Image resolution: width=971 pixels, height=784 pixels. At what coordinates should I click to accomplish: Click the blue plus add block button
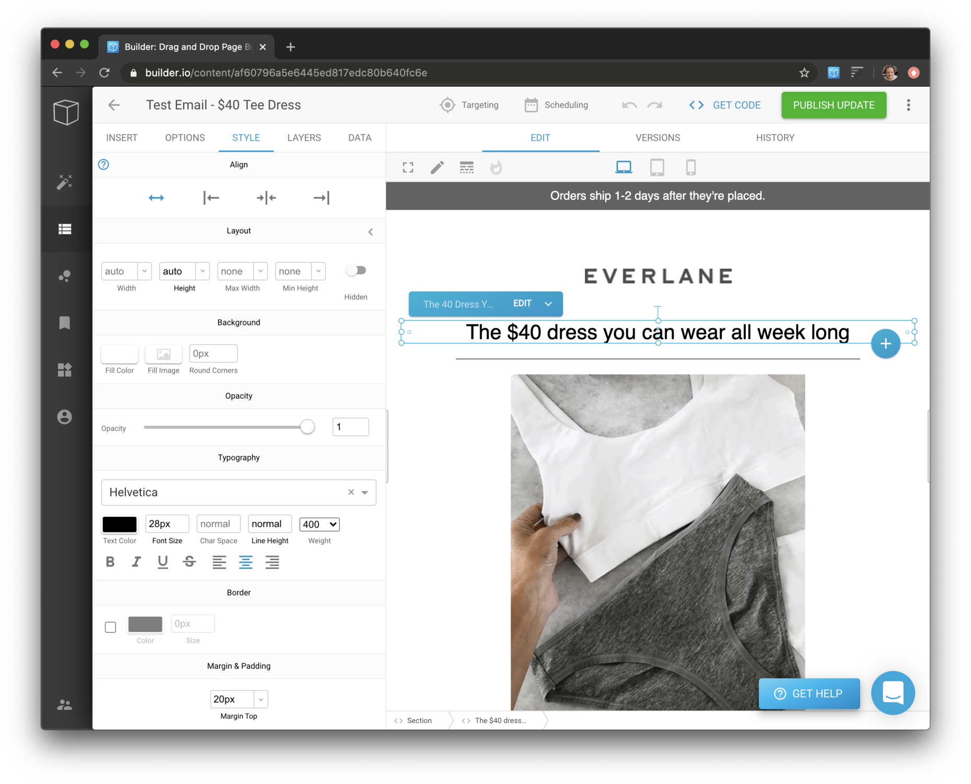pos(885,344)
